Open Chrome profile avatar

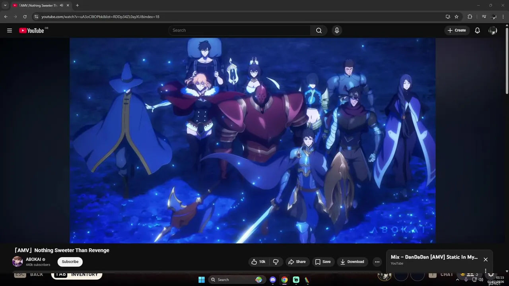pos(494,17)
